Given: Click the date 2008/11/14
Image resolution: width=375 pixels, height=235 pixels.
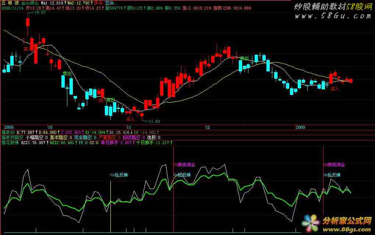Looking at the screenshot, I should point(13,8).
